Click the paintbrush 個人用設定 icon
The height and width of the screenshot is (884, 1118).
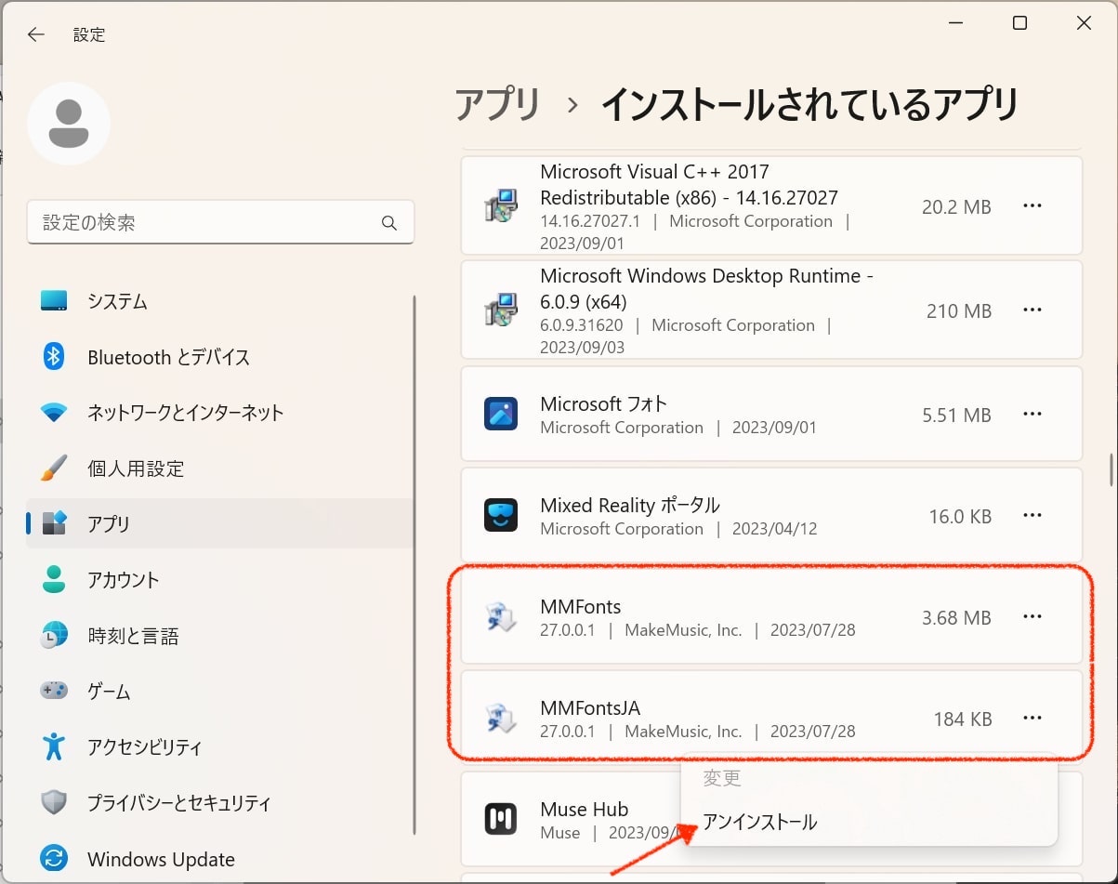[x=54, y=468]
